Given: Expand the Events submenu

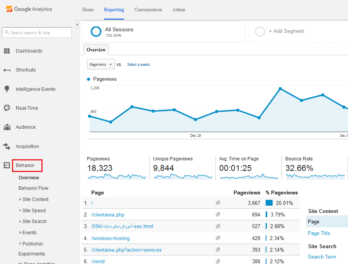Looking at the screenshot, I should tap(20, 232).
